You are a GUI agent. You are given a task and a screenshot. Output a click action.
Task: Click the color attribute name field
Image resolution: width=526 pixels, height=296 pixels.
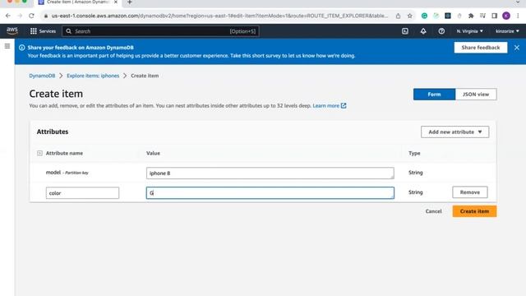pyautogui.click(x=82, y=193)
